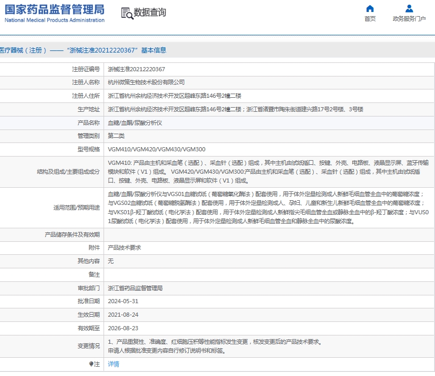Click the 适用范围/预期用途 label
The width and height of the screenshot is (435, 376).
(76, 208)
